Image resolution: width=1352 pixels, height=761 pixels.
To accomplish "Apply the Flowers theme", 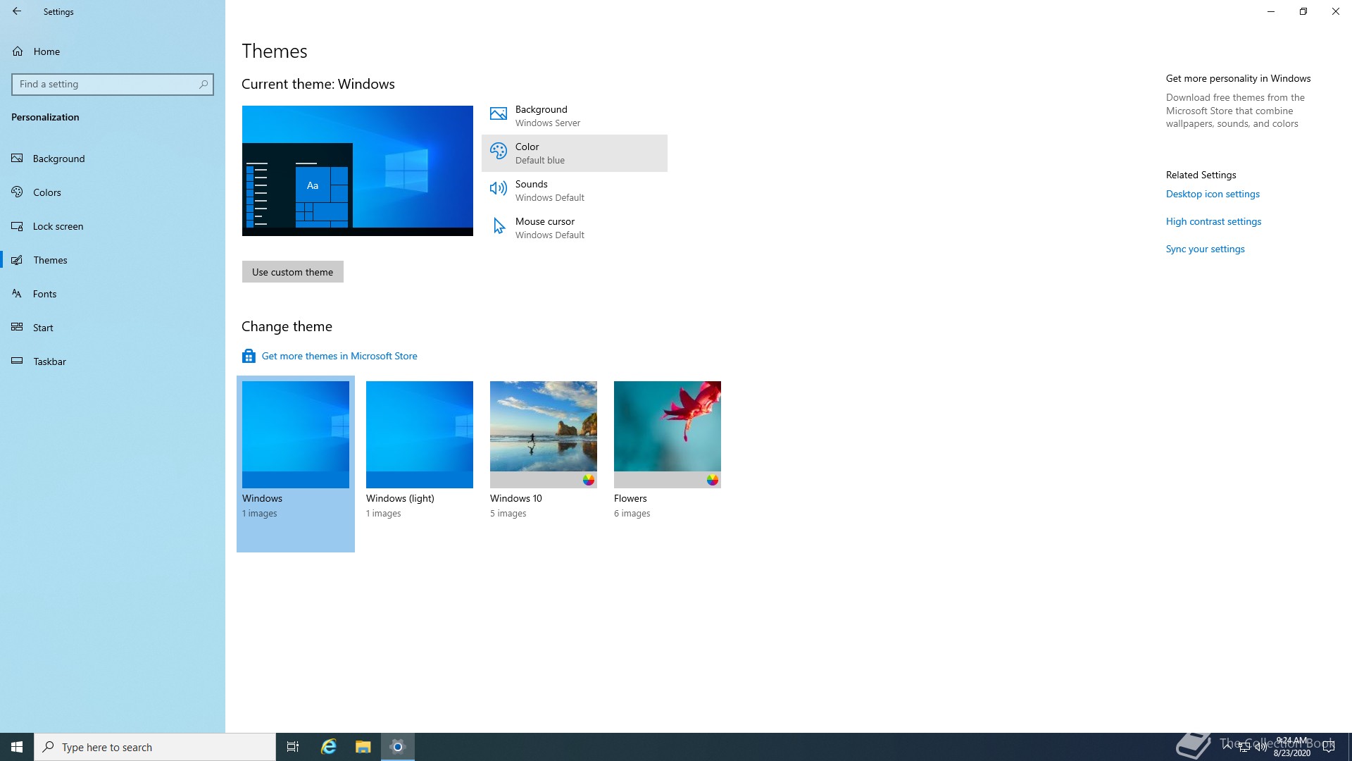I will 668,435.
